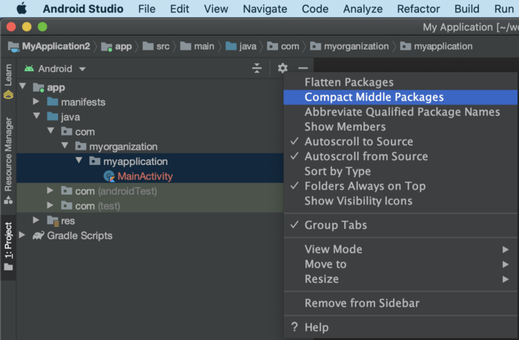Click the gear settings icon in Project panel
The width and height of the screenshot is (519, 340).
point(282,68)
